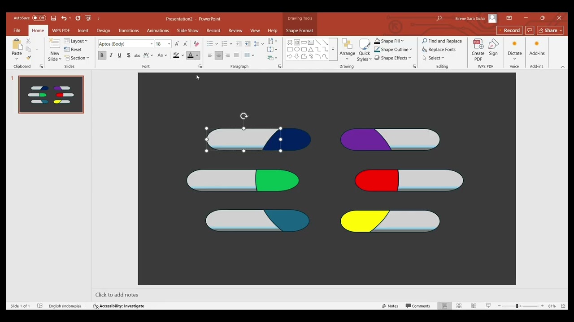Align text to the left
Viewport: 574px width, 322px height.
pyautogui.click(x=210, y=55)
